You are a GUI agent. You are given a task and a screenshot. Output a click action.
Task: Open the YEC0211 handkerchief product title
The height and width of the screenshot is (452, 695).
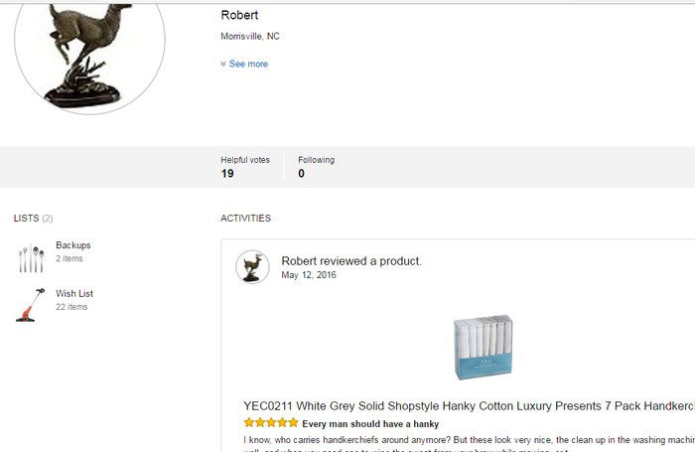467,405
